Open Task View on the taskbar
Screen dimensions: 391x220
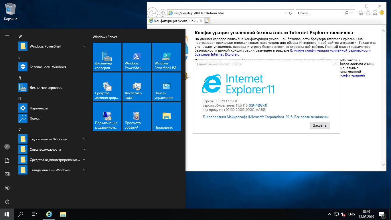pyautogui.click(x=34, y=214)
